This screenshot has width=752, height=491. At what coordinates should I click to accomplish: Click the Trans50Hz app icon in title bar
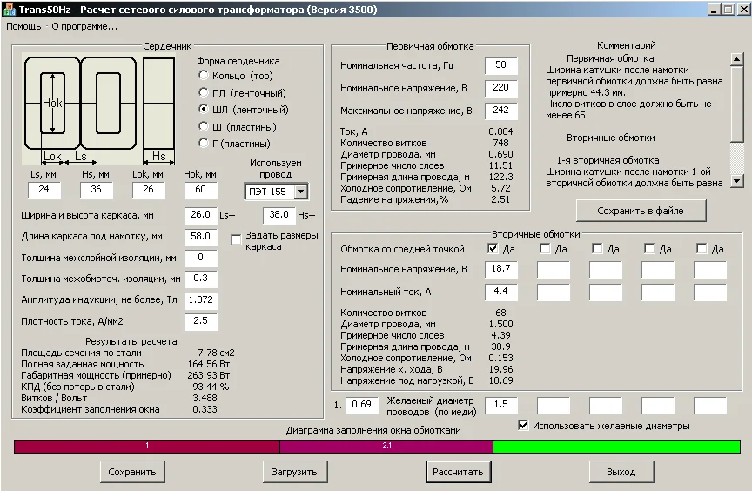tap(9, 8)
